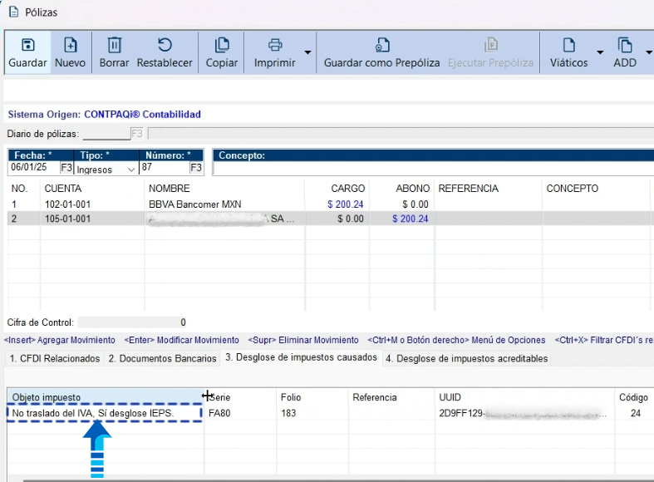Click the Objeto impuesto column header
This screenshot has width=654, height=482.
click(x=104, y=397)
